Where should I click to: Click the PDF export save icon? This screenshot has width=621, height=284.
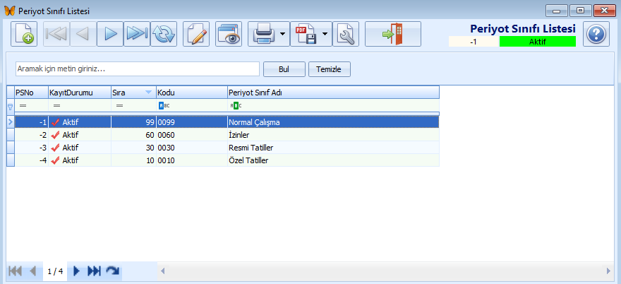point(306,34)
